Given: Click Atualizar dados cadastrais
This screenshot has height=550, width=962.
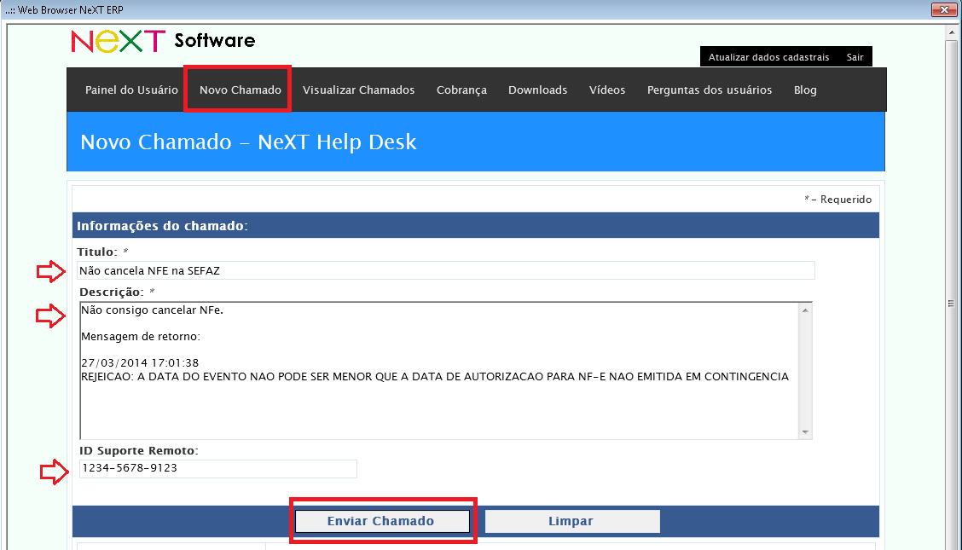Looking at the screenshot, I should 770,56.
